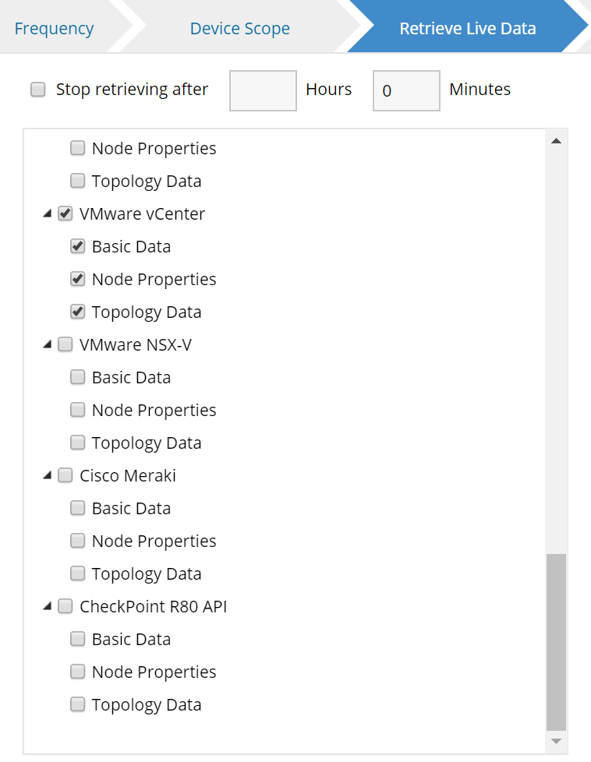Click the scrollbar down arrow

coord(556,741)
